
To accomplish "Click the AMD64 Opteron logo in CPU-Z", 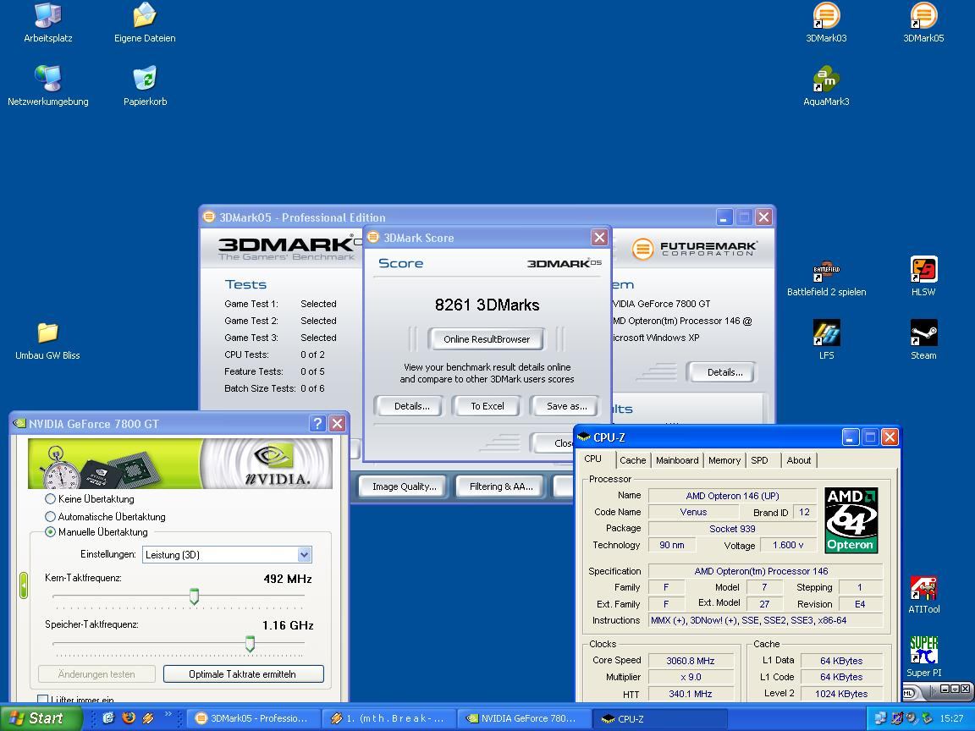I will [x=851, y=520].
